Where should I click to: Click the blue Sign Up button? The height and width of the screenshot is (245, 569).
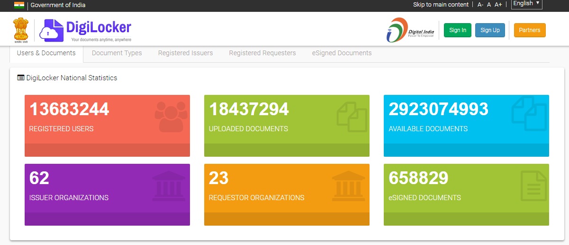(490, 30)
